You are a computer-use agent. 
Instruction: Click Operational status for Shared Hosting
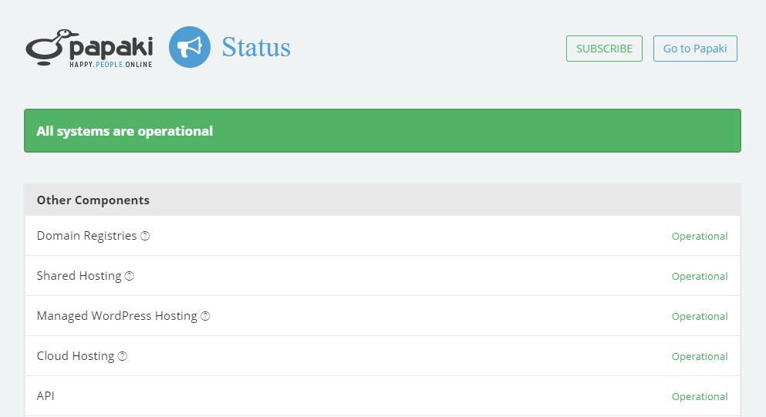(x=700, y=277)
